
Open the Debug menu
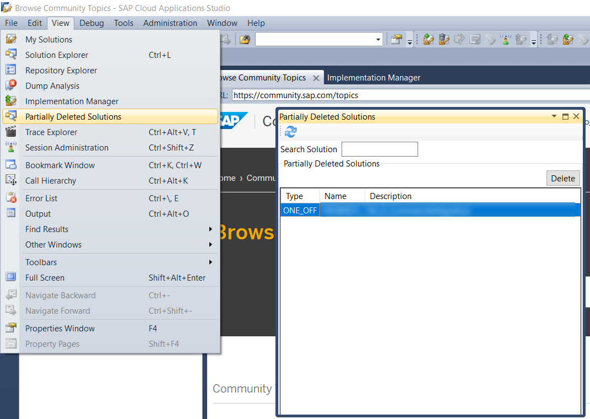point(91,23)
